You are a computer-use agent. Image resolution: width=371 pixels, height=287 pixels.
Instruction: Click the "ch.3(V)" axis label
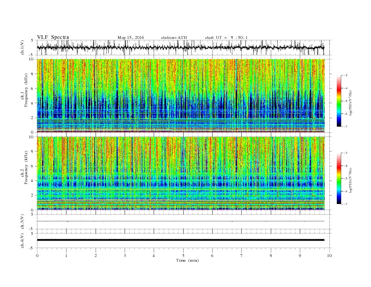[22, 222]
